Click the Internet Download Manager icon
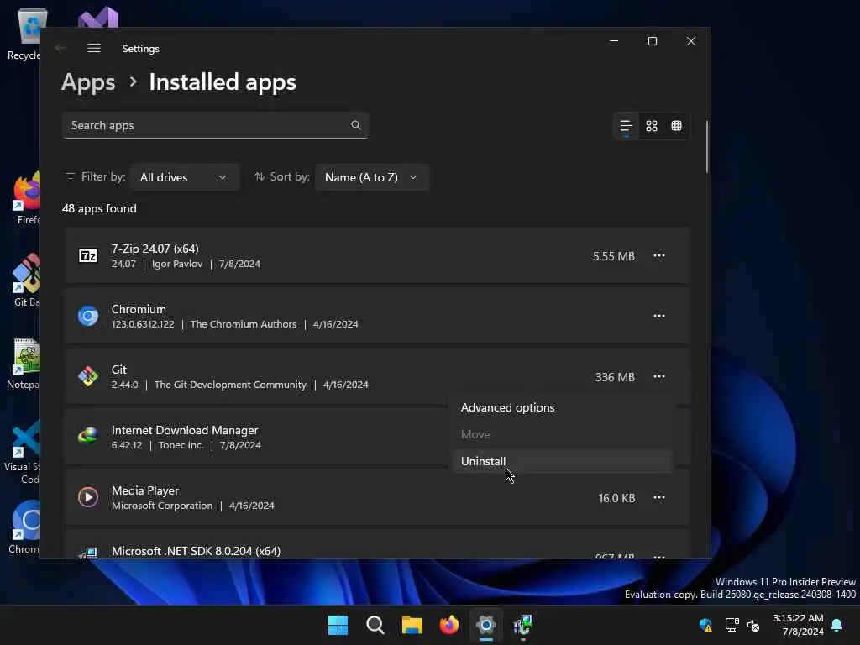 [88, 436]
